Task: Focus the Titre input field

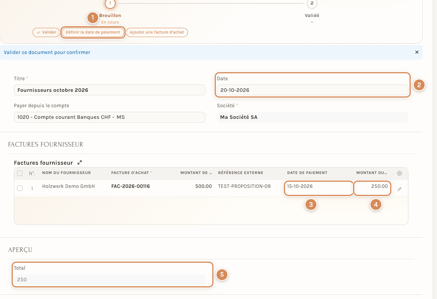Action: pyautogui.click(x=109, y=90)
